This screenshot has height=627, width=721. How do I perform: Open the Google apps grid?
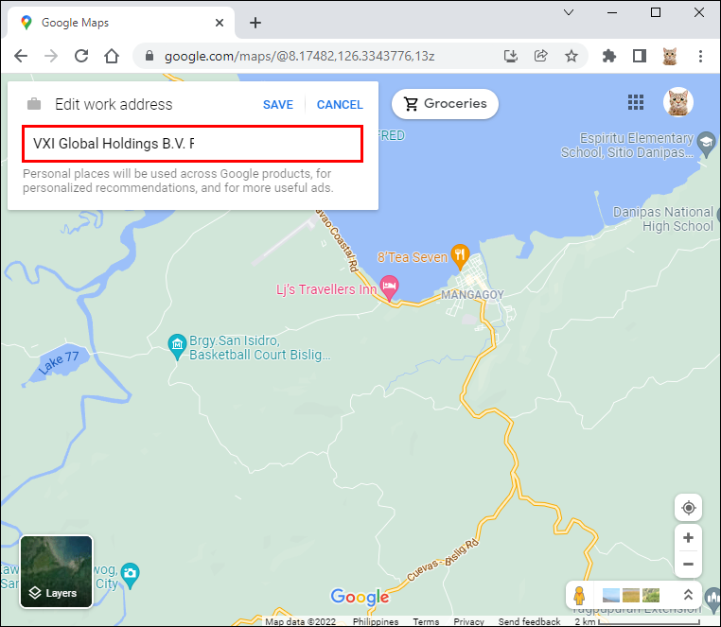[x=636, y=102]
